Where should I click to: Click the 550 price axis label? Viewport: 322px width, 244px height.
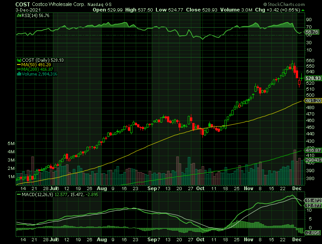click(310, 66)
